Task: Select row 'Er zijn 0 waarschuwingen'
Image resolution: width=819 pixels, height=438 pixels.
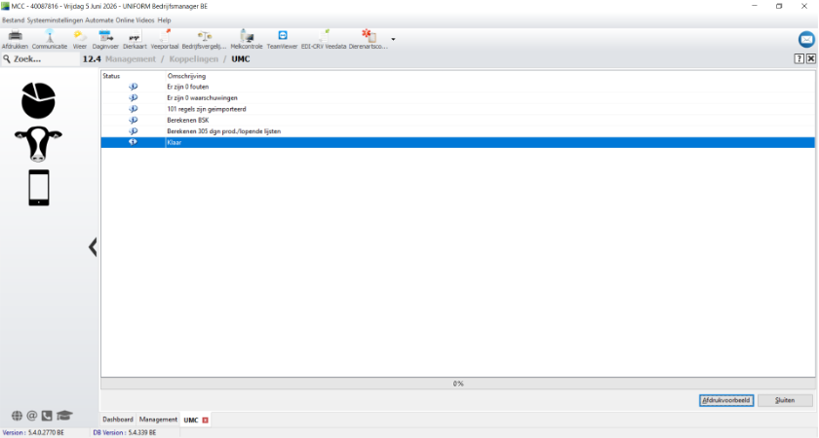Action: pyautogui.click(x=458, y=97)
